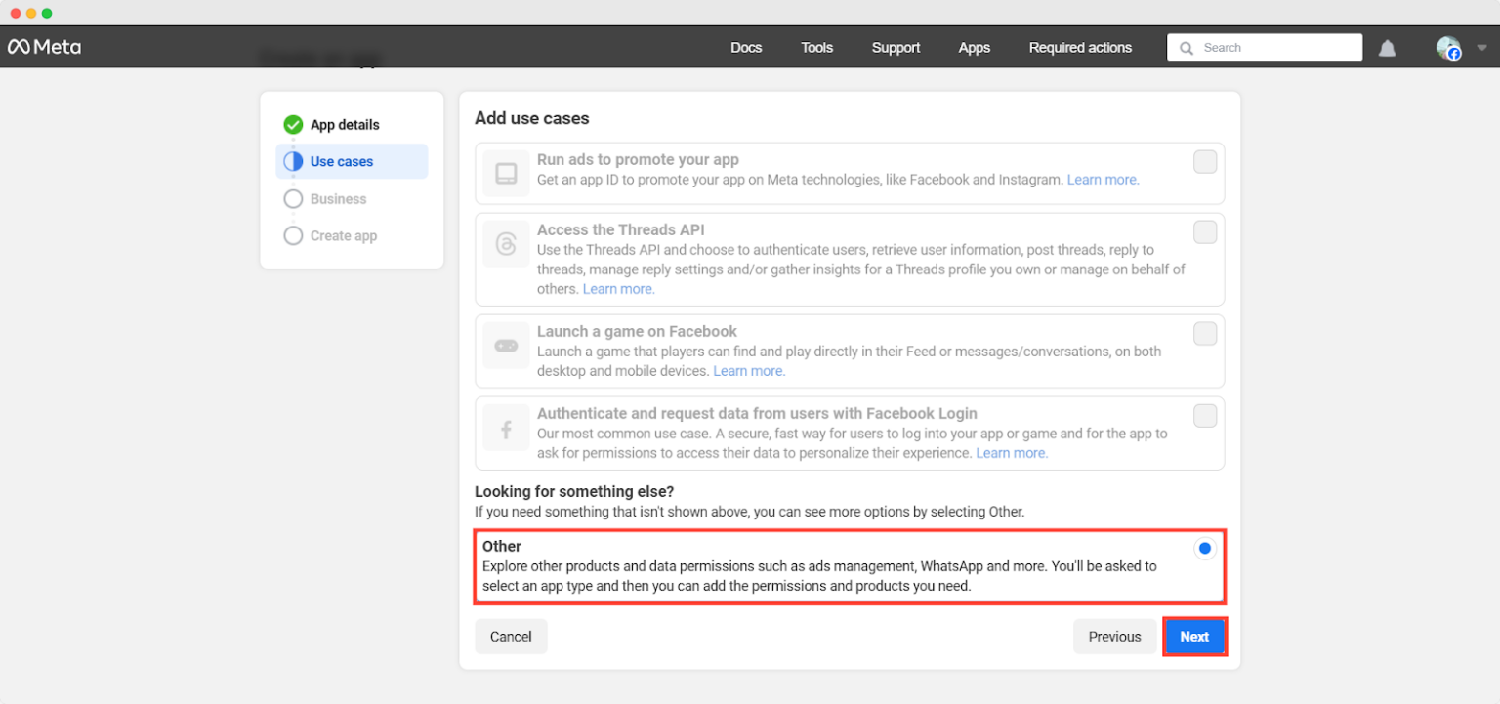The width and height of the screenshot is (1500, 704).
Task: Expand the account dropdown arrow
Action: (1481, 48)
